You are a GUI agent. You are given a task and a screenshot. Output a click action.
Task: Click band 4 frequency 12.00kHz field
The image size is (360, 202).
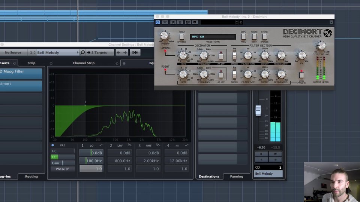pyautogui.click(x=177, y=161)
